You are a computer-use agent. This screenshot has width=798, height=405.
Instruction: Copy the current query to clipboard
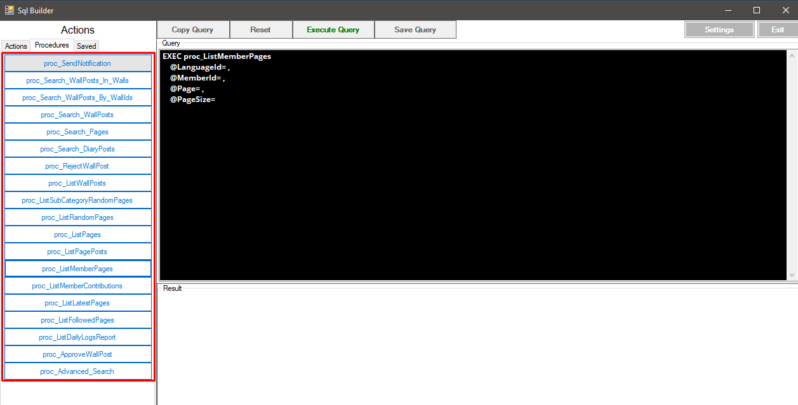pyautogui.click(x=192, y=29)
